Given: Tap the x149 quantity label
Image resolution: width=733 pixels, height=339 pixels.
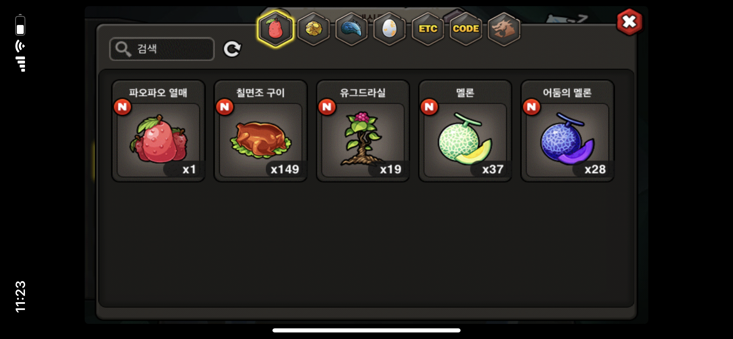Looking at the screenshot, I should pos(285,169).
